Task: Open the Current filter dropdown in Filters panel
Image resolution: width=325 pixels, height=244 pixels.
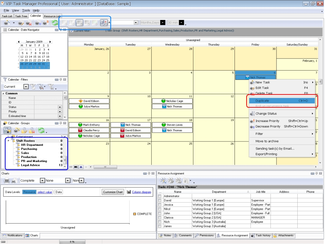Action: click(26, 86)
